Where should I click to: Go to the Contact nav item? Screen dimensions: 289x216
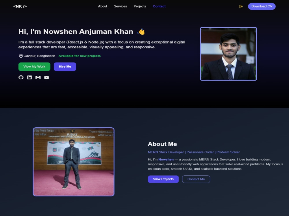coord(159,6)
